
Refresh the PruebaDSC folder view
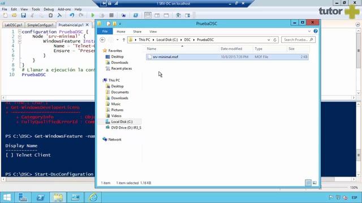[275, 40]
